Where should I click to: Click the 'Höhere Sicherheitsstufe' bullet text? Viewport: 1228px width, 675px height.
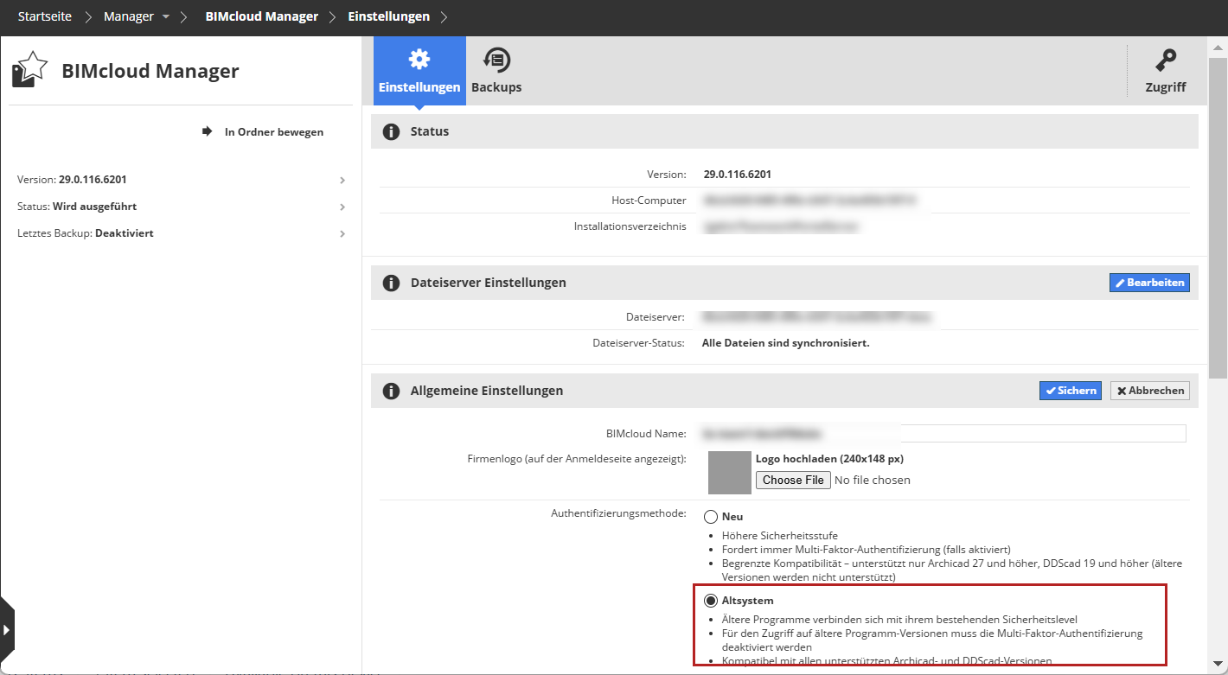pos(780,536)
